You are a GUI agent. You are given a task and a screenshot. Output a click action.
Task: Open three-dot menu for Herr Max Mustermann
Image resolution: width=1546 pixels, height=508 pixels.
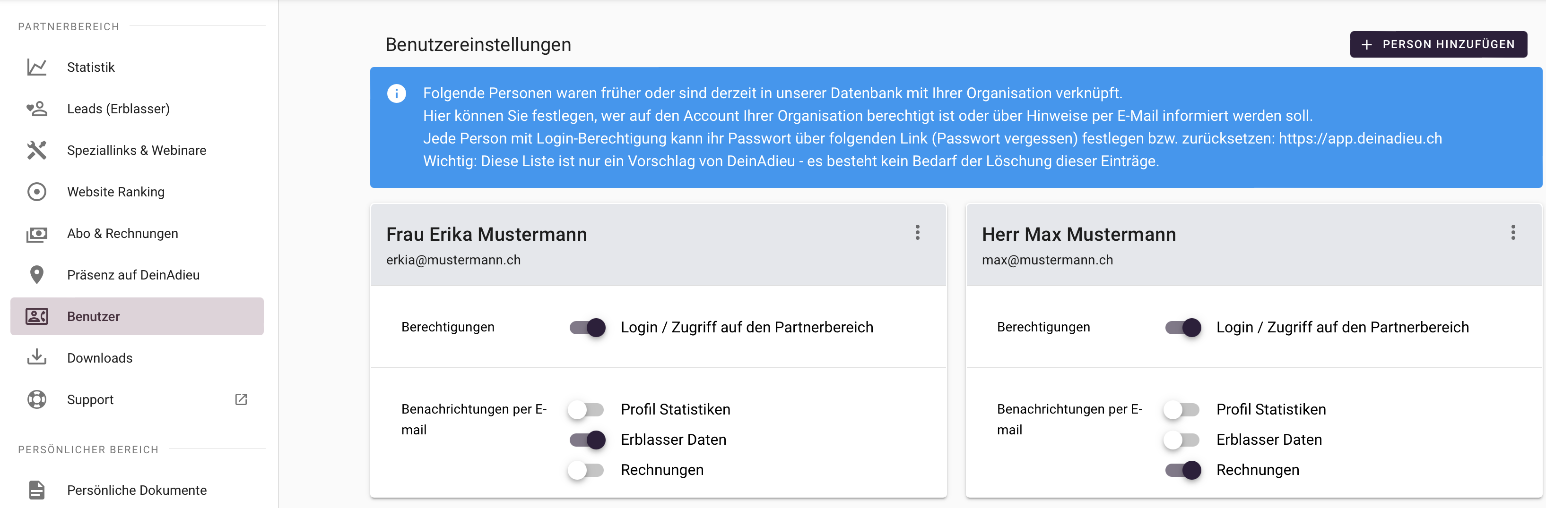pyautogui.click(x=1512, y=232)
